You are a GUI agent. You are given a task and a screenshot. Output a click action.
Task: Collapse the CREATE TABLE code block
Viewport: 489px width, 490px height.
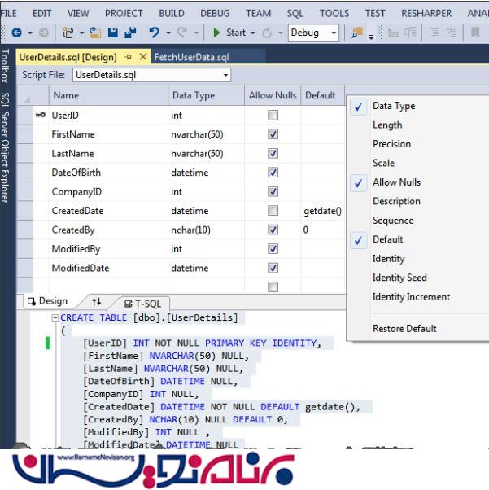point(55,317)
